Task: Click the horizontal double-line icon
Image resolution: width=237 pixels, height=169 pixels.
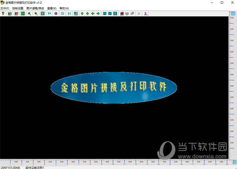Action: pyautogui.click(x=62, y=14)
